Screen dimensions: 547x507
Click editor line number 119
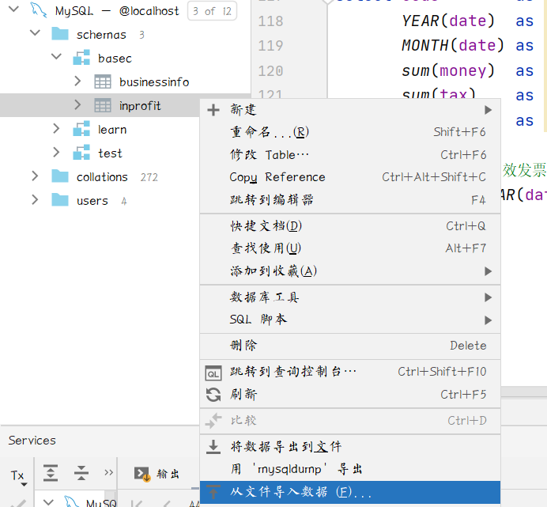click(x=270, y=46)
